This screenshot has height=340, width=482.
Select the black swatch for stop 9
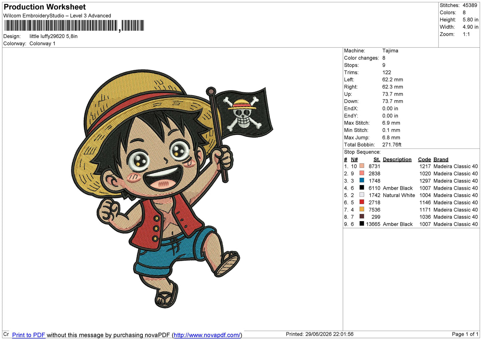click(x=362, y=224)
